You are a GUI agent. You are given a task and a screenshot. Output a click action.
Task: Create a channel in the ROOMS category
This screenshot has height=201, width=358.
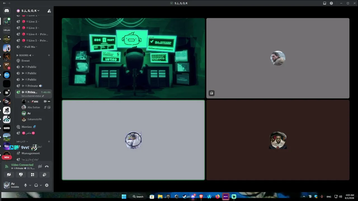(49, 55)
